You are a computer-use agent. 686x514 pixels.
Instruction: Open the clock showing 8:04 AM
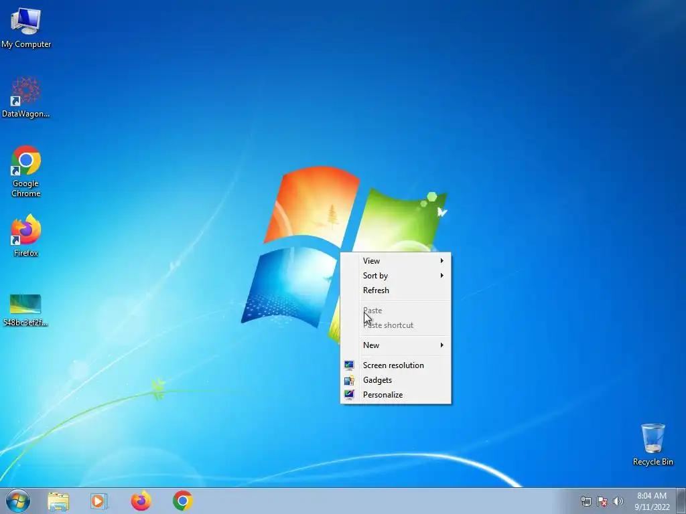point(652,501)
